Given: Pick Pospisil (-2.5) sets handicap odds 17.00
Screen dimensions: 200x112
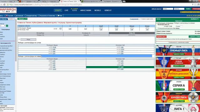Looking at the screenshot, I should (54, 47).
